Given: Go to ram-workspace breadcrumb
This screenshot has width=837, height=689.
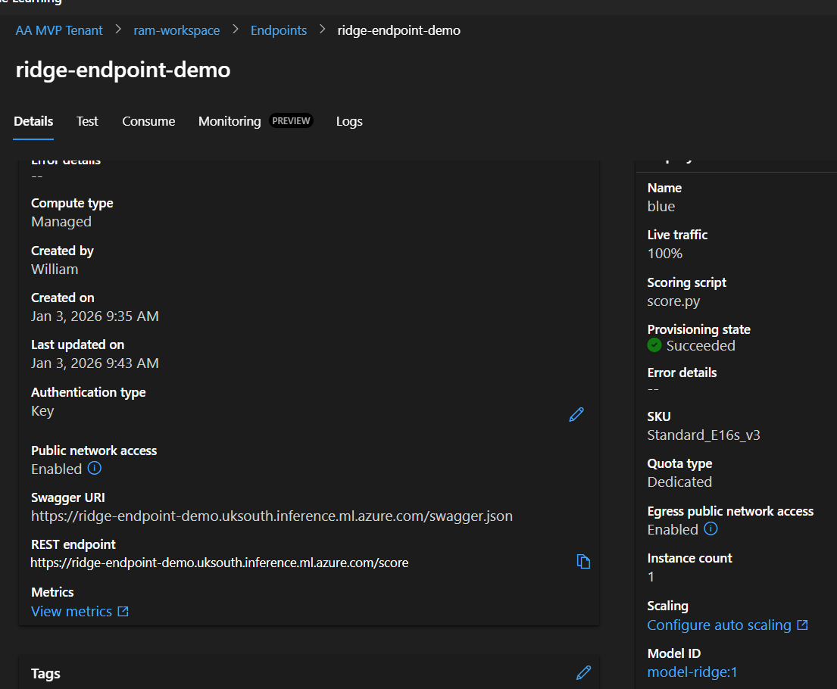Looking at the screenshot, I should pos(176,30).
